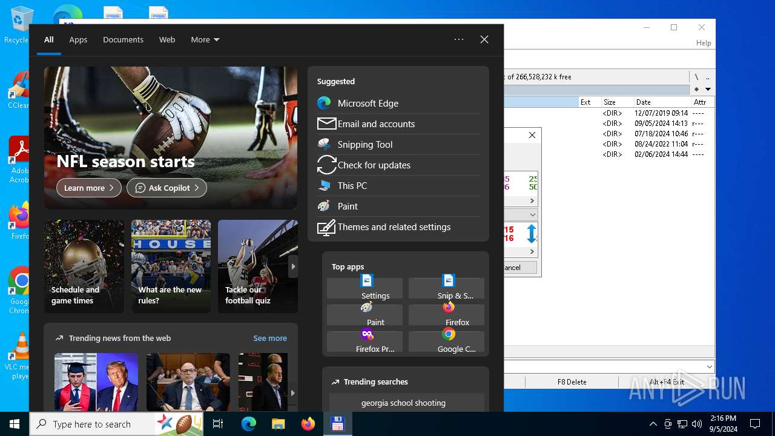Launch Snipping Tool from Suggested

point(398,144)
